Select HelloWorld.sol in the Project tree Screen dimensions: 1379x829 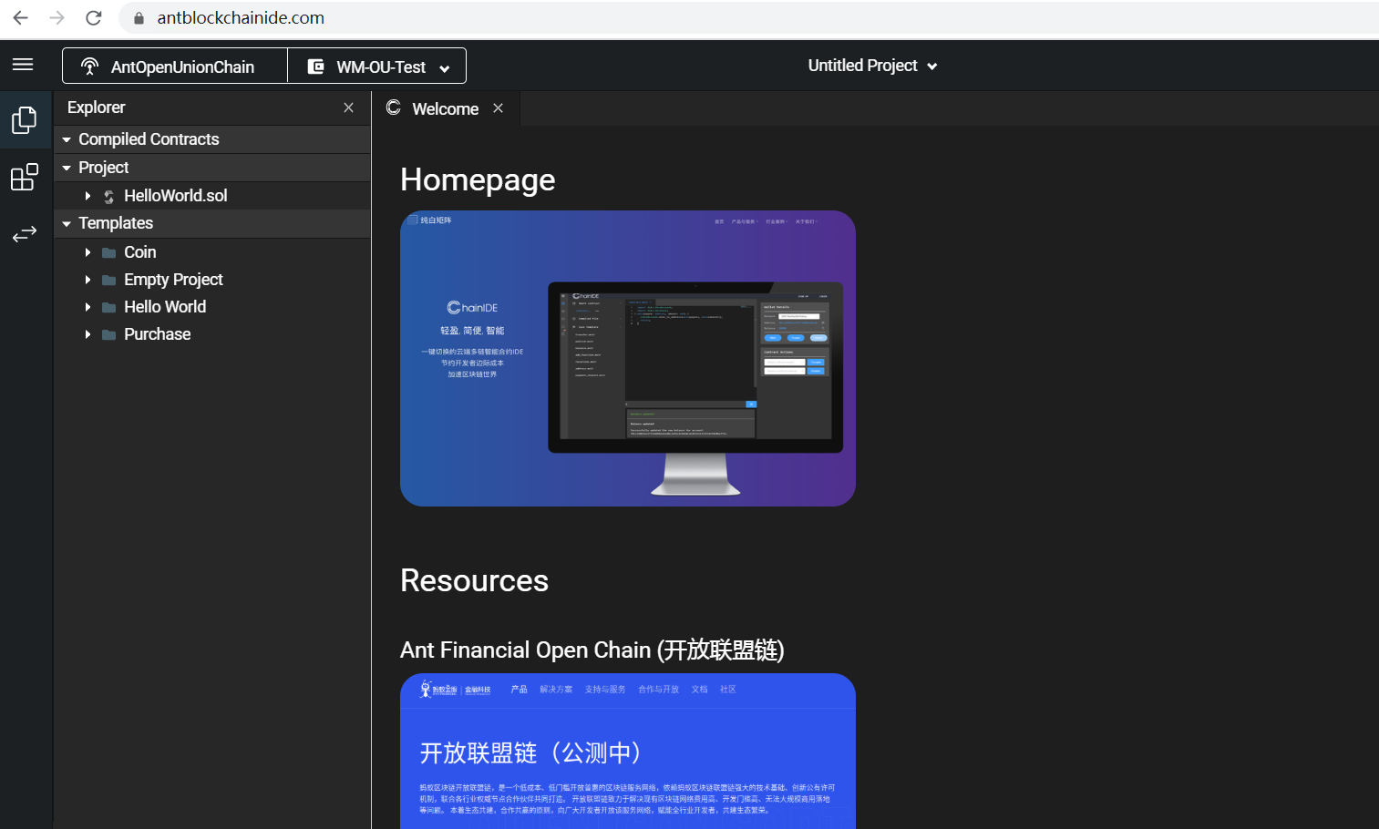coord(176,196)
